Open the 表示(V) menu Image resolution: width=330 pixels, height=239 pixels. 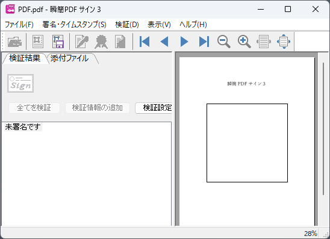(x=159, y=25)
